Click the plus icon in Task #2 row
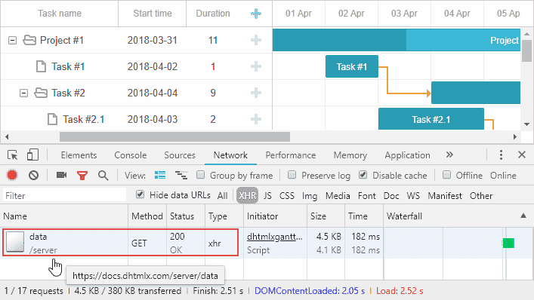 tap(256, 93)
